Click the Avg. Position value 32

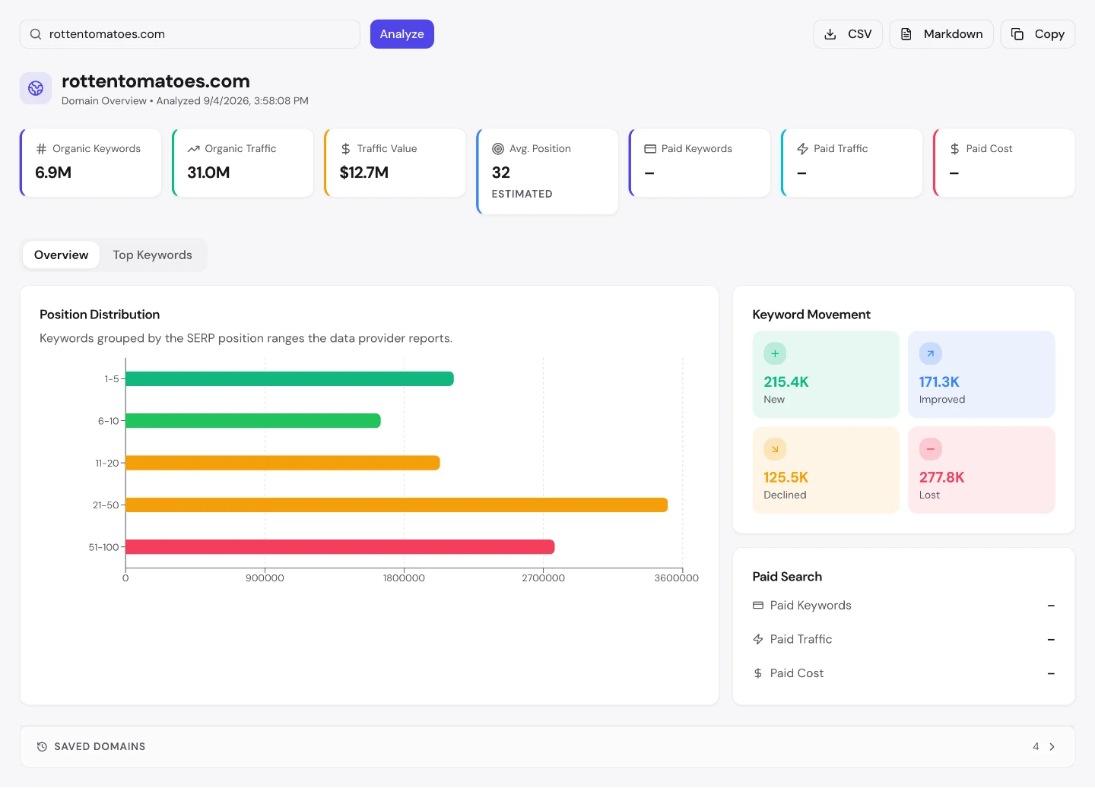501,172
